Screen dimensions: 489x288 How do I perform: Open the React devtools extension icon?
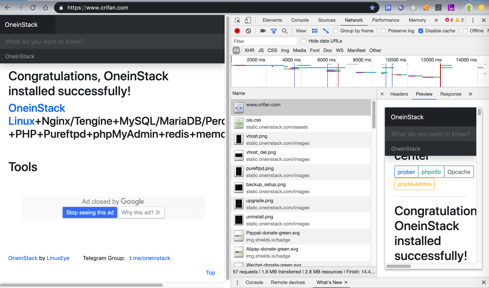(413, 7)
